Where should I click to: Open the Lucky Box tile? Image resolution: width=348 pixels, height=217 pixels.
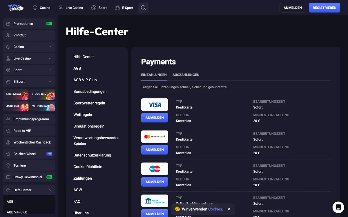pos(16,106)
